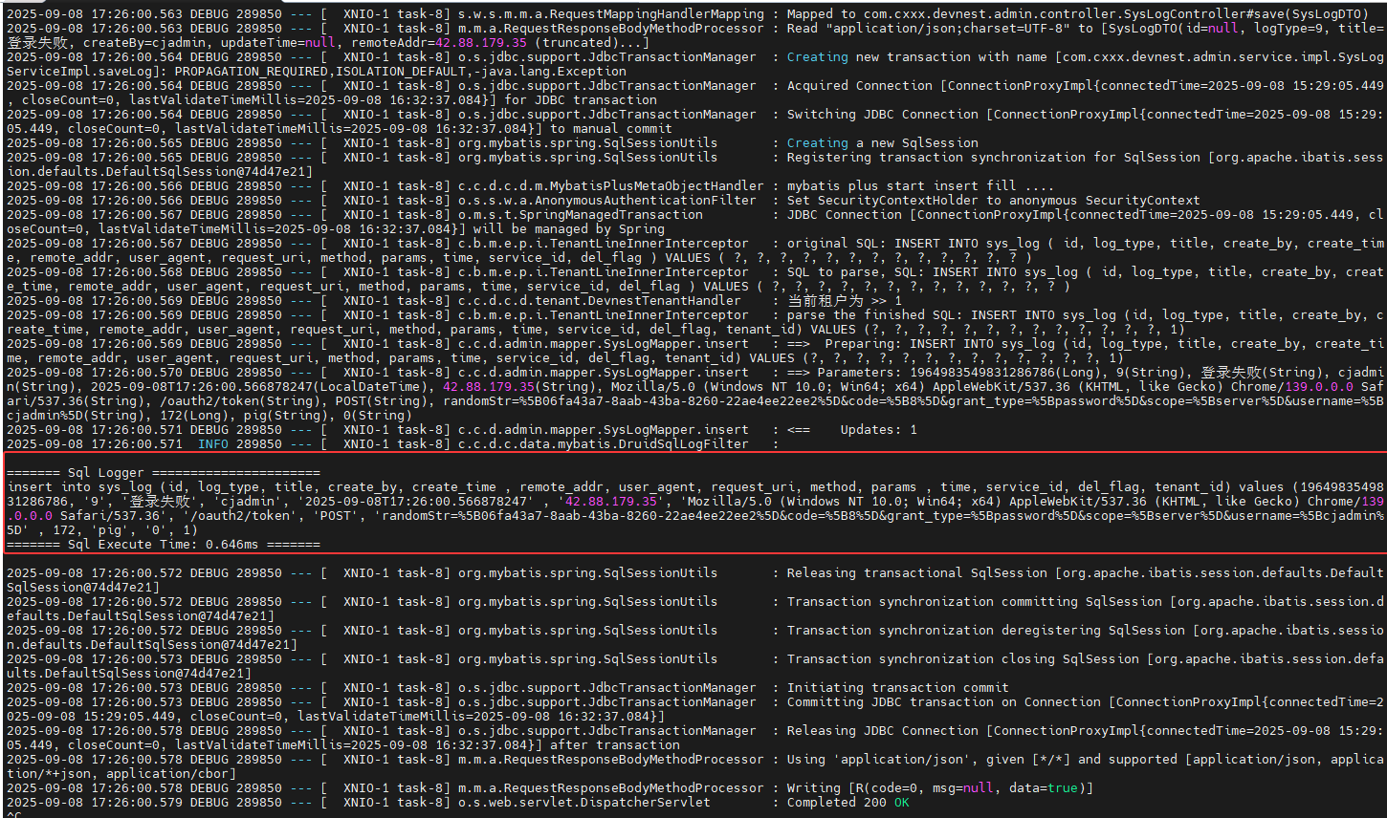This screenshot has height=818, width=1387.
Task: Click the "当前租户为 >> 1" log message
Action: click(844, 301)
